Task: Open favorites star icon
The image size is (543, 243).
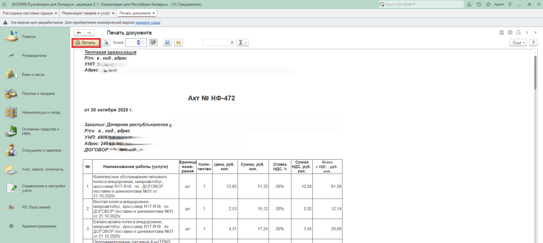Action: pyautogui.click(x=488, y=4)
